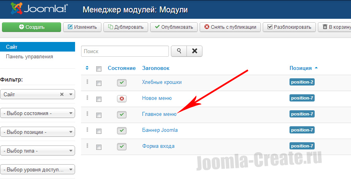Expand the Выбор позиции filter dropdown
The image size is (351, 181).
(38, 132)
